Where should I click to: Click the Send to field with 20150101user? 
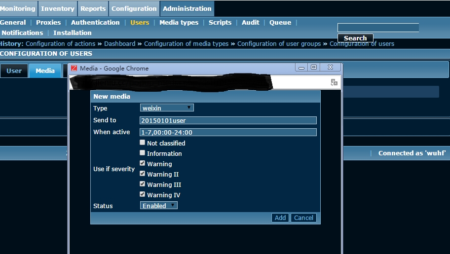[x=228, y=120]
